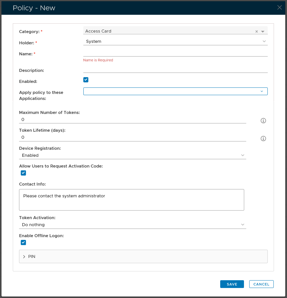This screenshot has height=298, width=287.
Task: Toggle Allow Users to Request Activation Code
Action: pyautogui.click(x=24, y=173)
